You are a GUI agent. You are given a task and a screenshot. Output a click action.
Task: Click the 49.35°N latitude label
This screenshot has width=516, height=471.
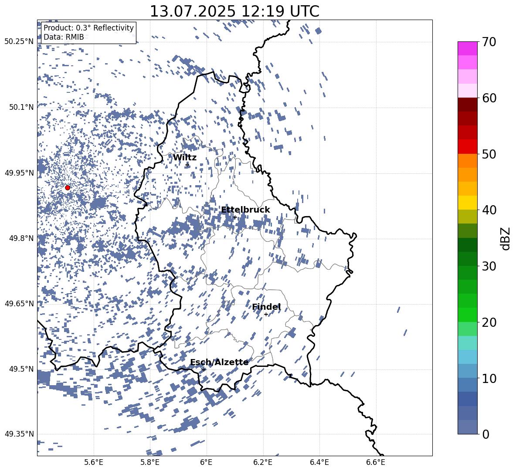click(x=19, y=434)
